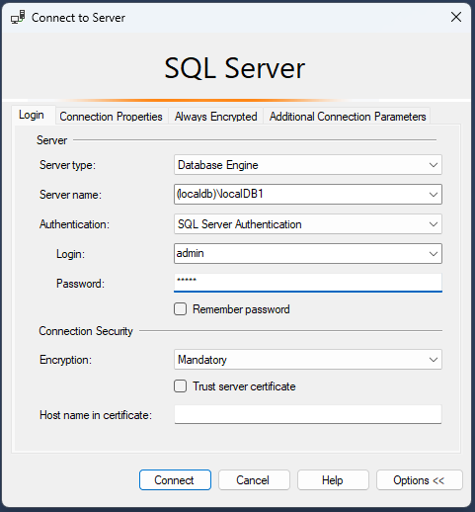Click the Encryption: label
The width and height of the screenshot is (475, 512).
[65, 360]
